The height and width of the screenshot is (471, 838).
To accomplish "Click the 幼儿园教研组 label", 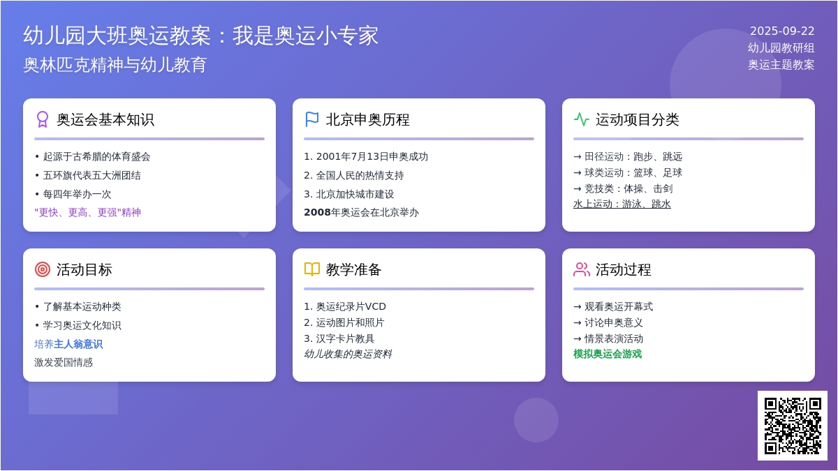I will coord(781,47).
